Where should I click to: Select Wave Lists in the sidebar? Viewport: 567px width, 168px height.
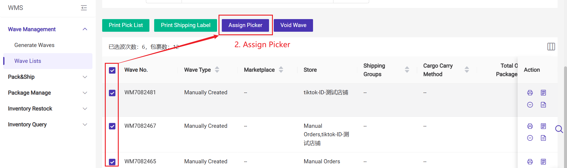coord(28,61)
